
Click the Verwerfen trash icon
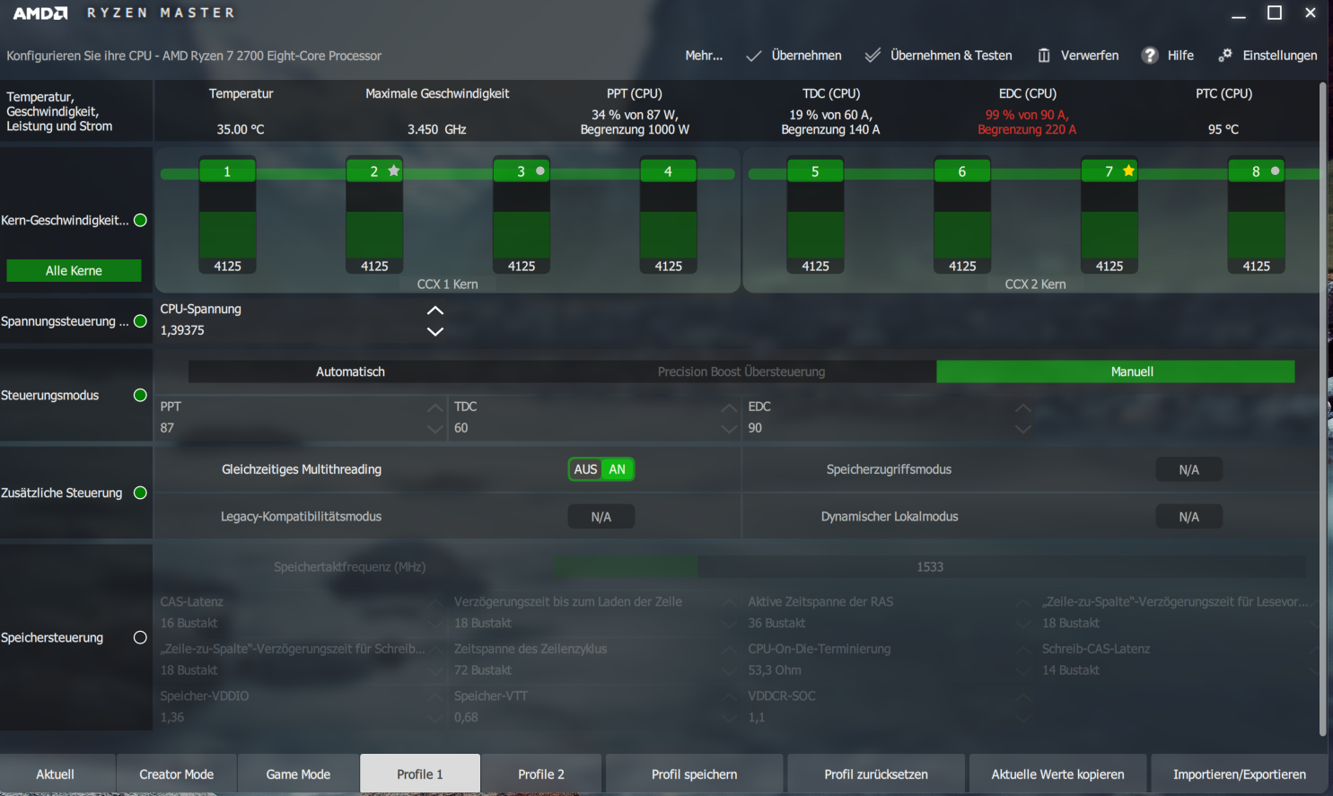[x=1044, y=56]
